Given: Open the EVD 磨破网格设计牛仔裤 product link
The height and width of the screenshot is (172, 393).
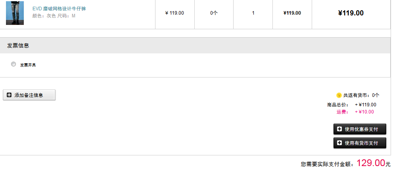Looking at the screenshot, I should point(59,9).
